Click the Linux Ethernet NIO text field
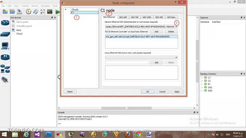Screen dimensions: 246x138 pos(127,62)
